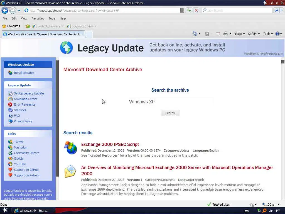Viewport: 285px width, 214px height.
Task: Open the Favorites star button
Action: tap(11, 26)
